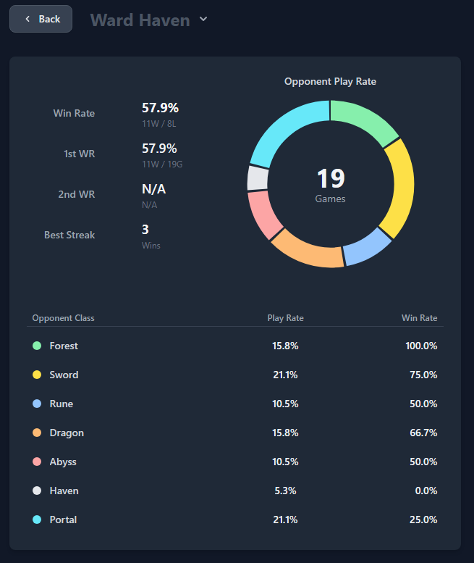Screen dimensions: 474x563
Task: Click the Back button
Action: [41, 19]
